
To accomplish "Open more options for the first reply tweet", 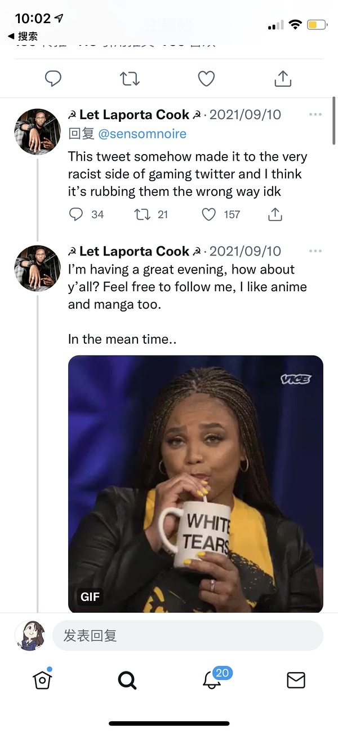I will [315, 115].
